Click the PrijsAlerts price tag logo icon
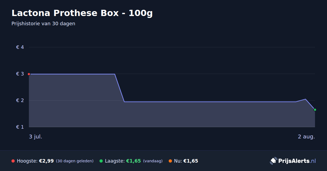327x171 pixels. click(x=273, y=161)
